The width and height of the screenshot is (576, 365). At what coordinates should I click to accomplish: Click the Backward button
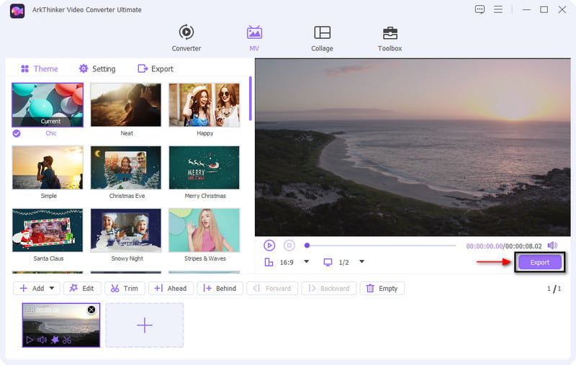click(x=329, y=288)
